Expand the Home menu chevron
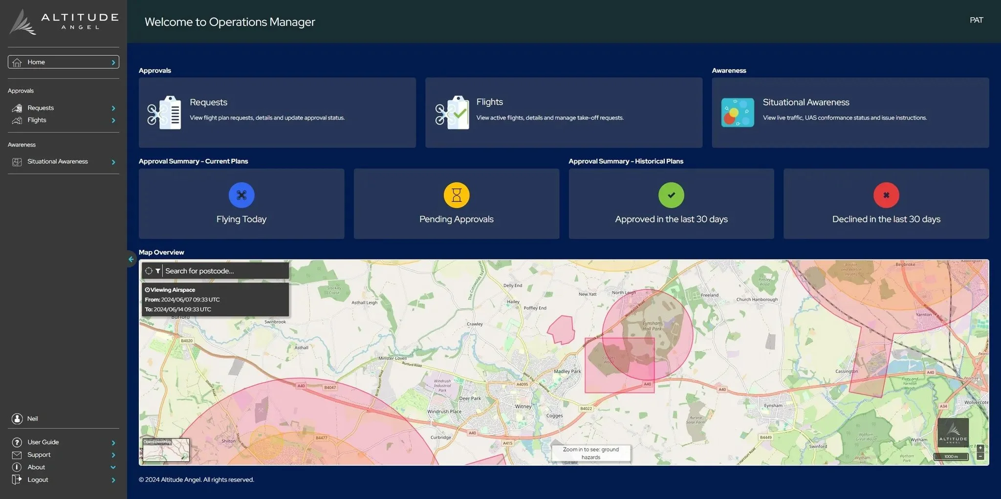The image size is (1001, 499). (113, 63)
